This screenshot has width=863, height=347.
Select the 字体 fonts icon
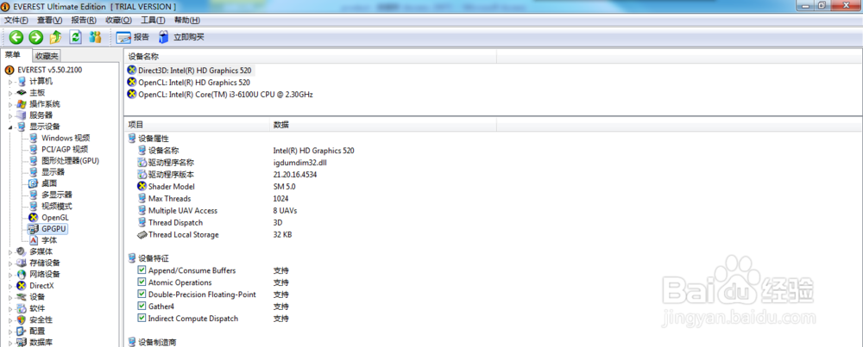[x=34, y=240]
